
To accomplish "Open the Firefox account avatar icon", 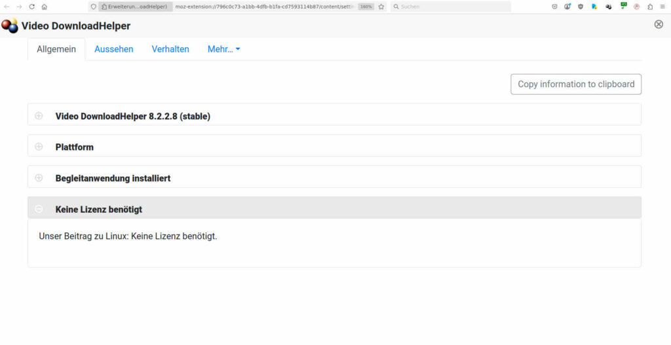I will pyautogui.click(x=567, y=7).
